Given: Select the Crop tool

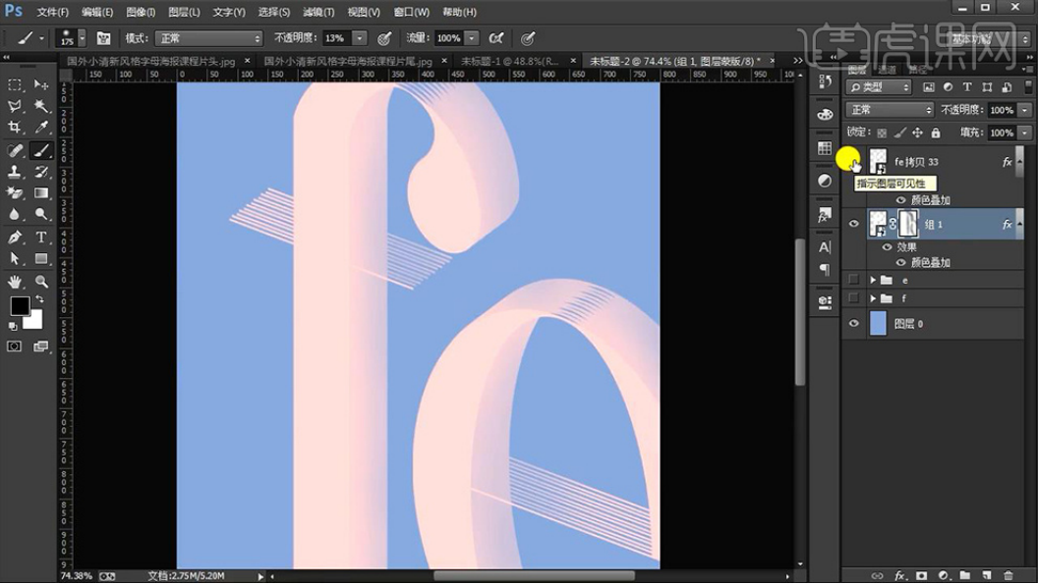Looking at the screenshot, I should tap(15, 127).
